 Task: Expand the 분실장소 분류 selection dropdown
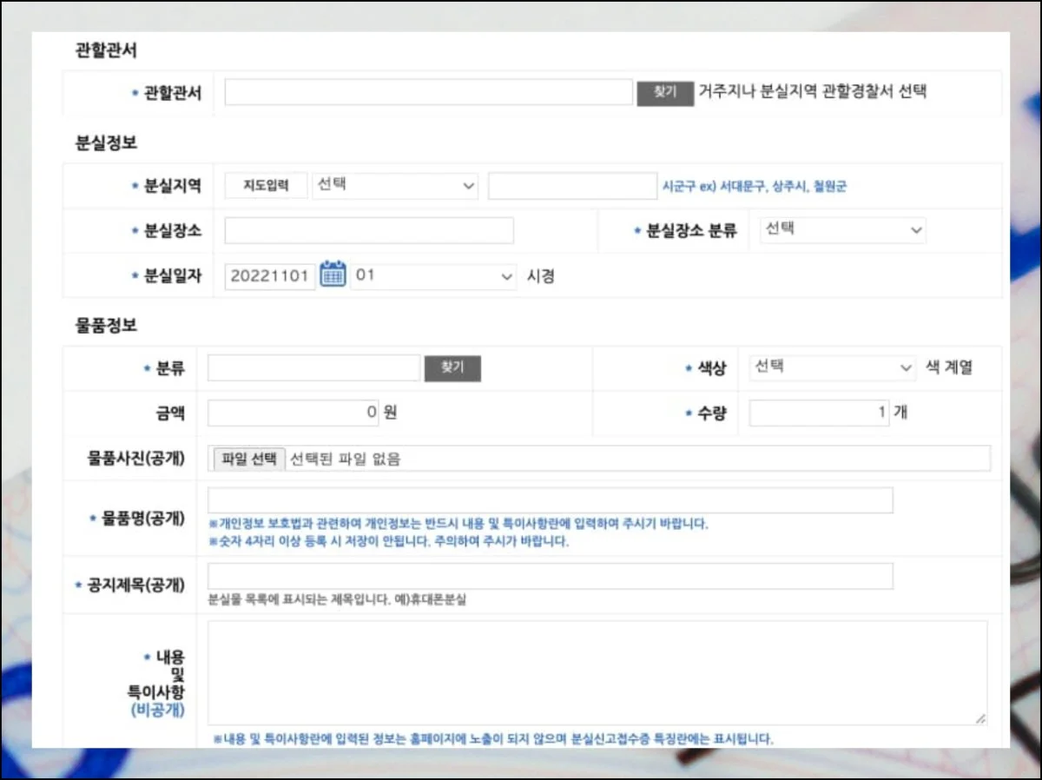842,229
